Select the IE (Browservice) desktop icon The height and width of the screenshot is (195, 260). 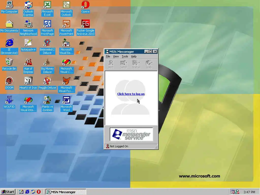coord(9,47)
